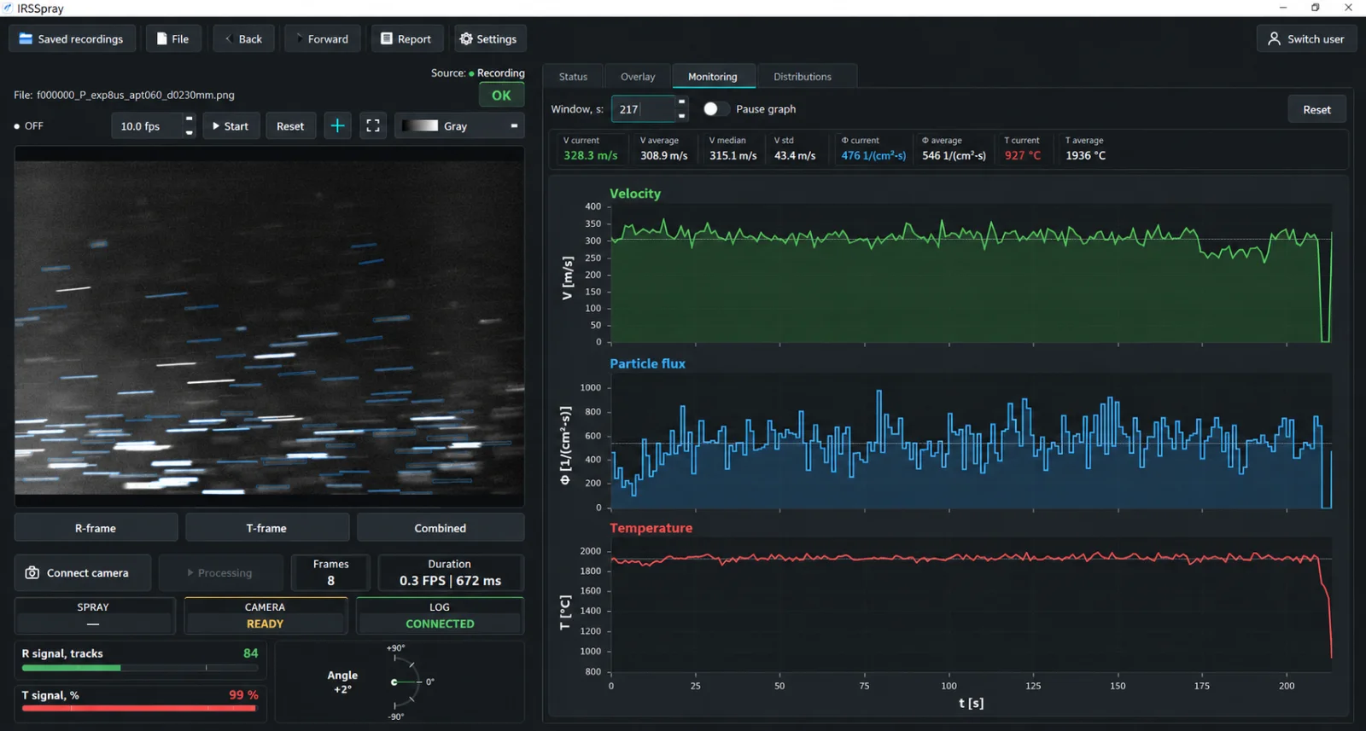
Task: Increase Window seconds value
Action: click(x=681, y=102)
